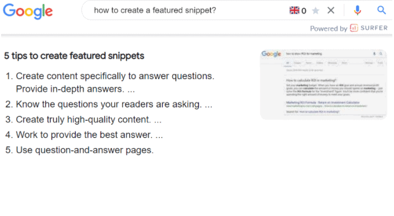
Task: Click 'Provide in-depth answers.' text line
Action: pos(70,89)
